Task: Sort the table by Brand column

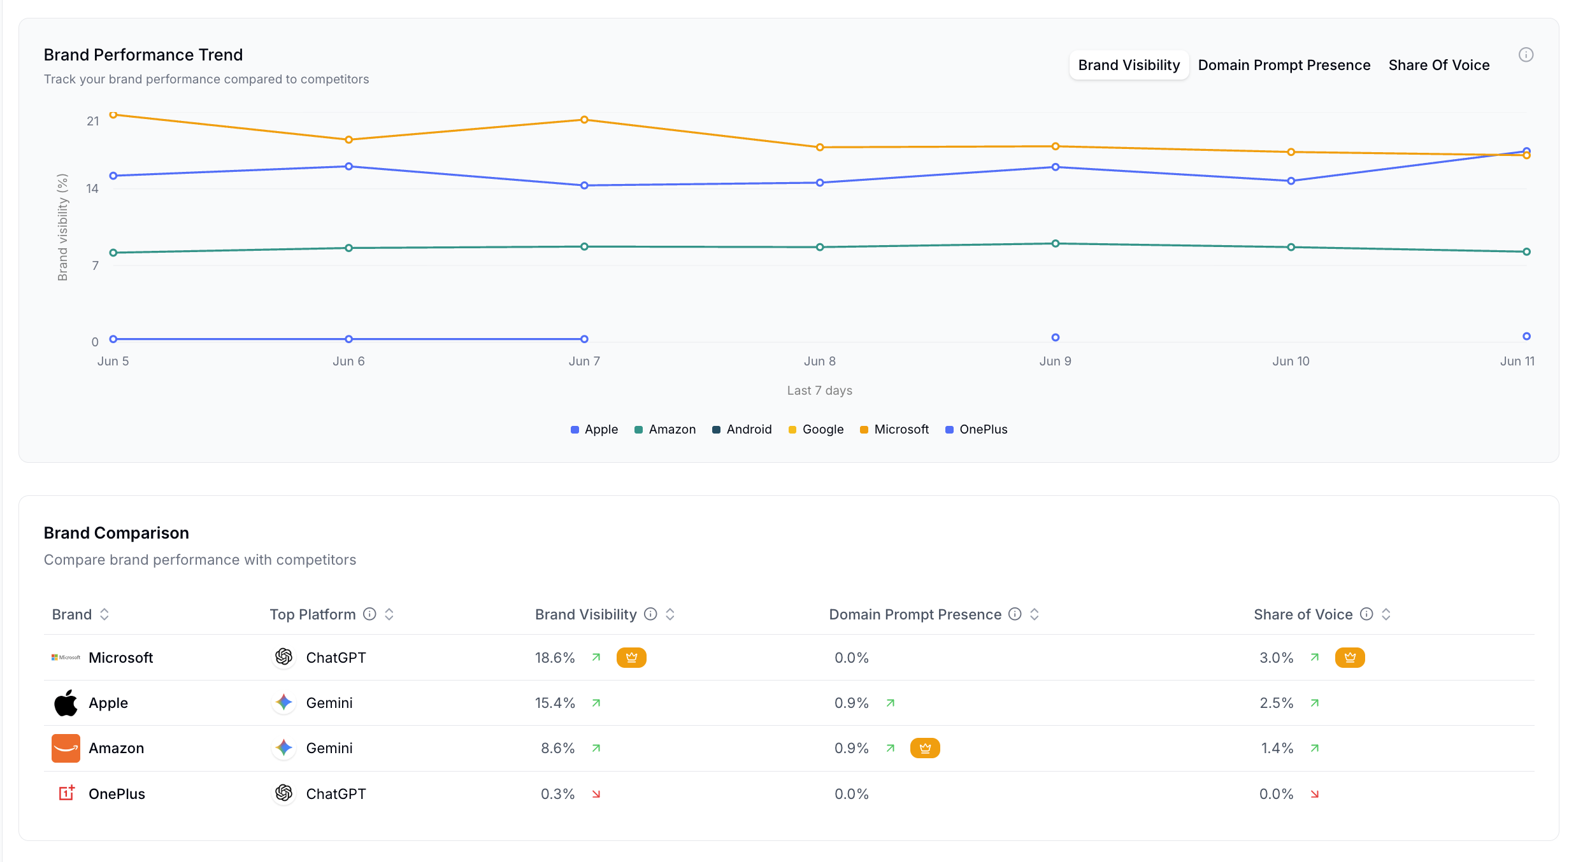Action: (104, 614)
